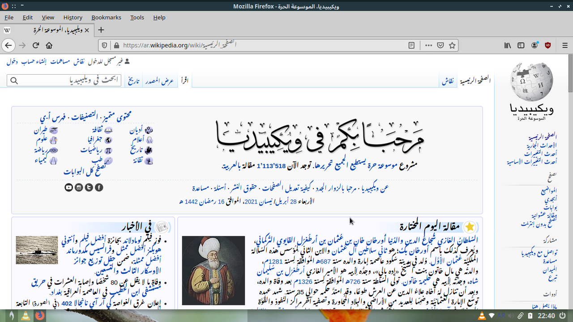The image size is (573, 322).
Task: Open the View menu
Action: click(48, 17)
